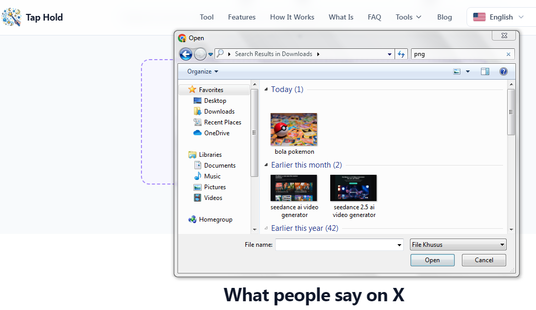The width and height of the screenshot is (536, 310).
Task: Click the Change your view icon
Action: pyautogui.click(x=457, y=71)
